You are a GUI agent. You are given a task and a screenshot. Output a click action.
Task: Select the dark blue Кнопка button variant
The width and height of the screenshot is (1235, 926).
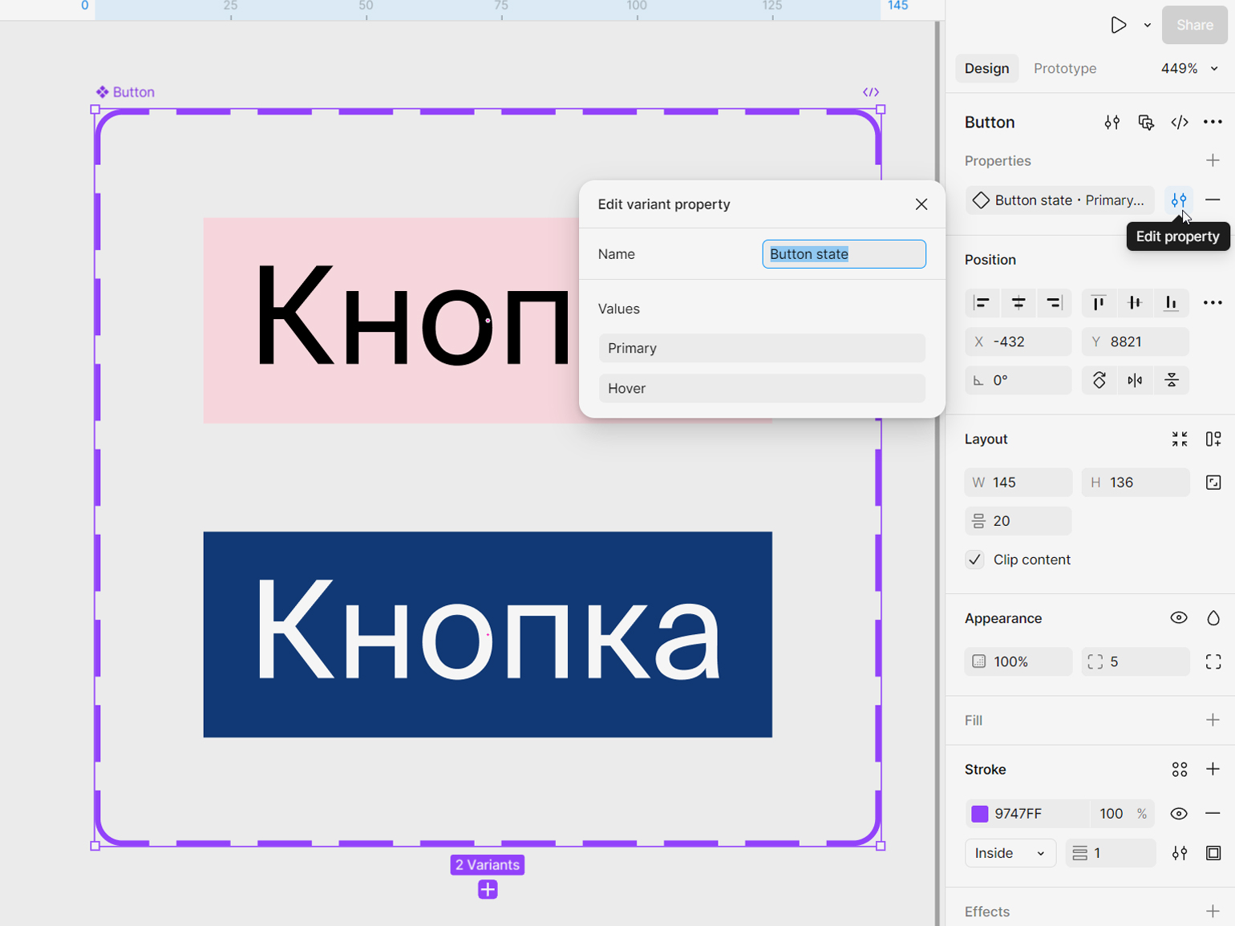(x=488, y=634)
